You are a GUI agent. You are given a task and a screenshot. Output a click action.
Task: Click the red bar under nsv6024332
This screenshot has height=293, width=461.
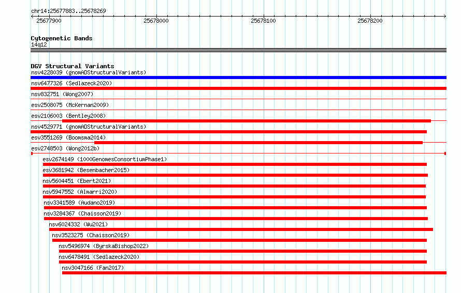tap(241, 229)
